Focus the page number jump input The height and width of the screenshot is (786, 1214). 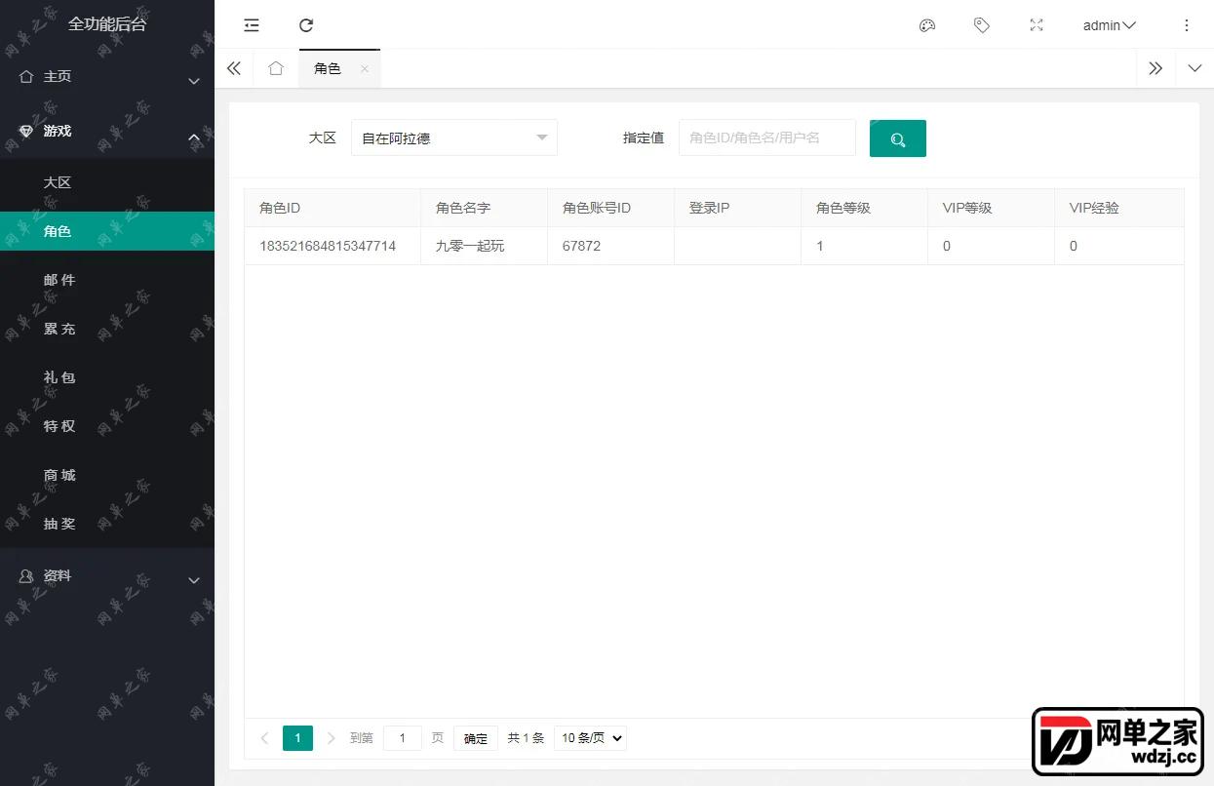[x=403, y=738]
